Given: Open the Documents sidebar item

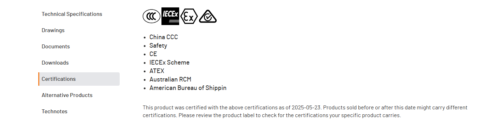Looking at the screenshot, I should (x=56, y=47).
